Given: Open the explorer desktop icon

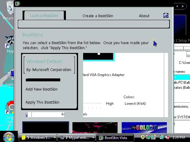Looking at the screenshot, I should [x=10, y=78].
